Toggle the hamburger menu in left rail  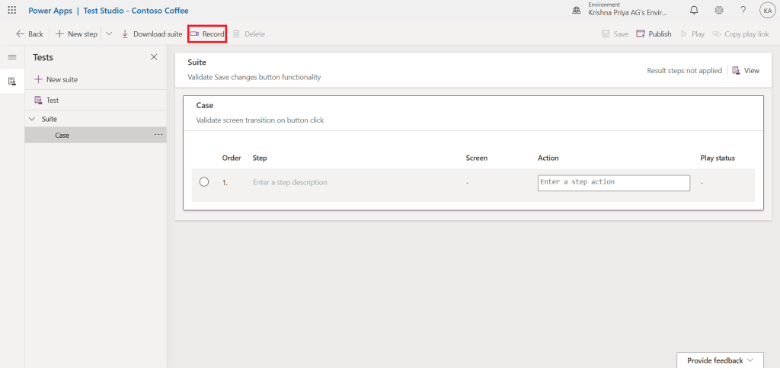coord(11,58)
